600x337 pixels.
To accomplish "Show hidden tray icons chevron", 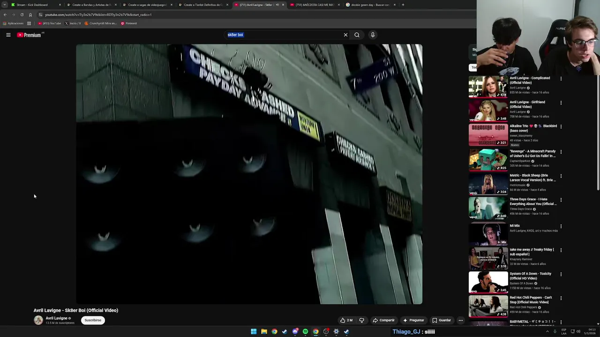I will (547, 331).
